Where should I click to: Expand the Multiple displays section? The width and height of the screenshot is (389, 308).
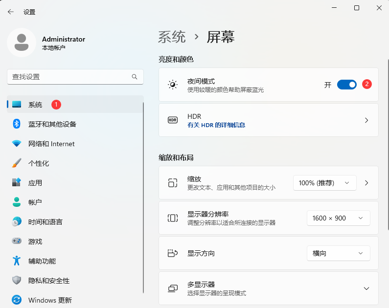(x=366, y=288)
